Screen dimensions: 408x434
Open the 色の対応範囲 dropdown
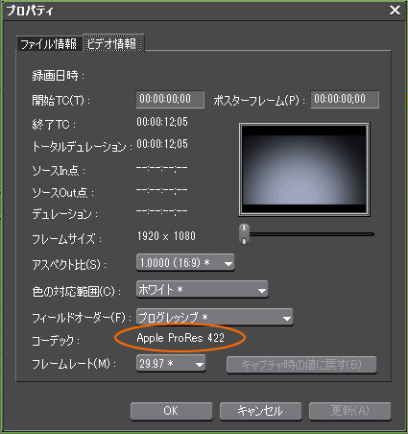pos(203,290)
